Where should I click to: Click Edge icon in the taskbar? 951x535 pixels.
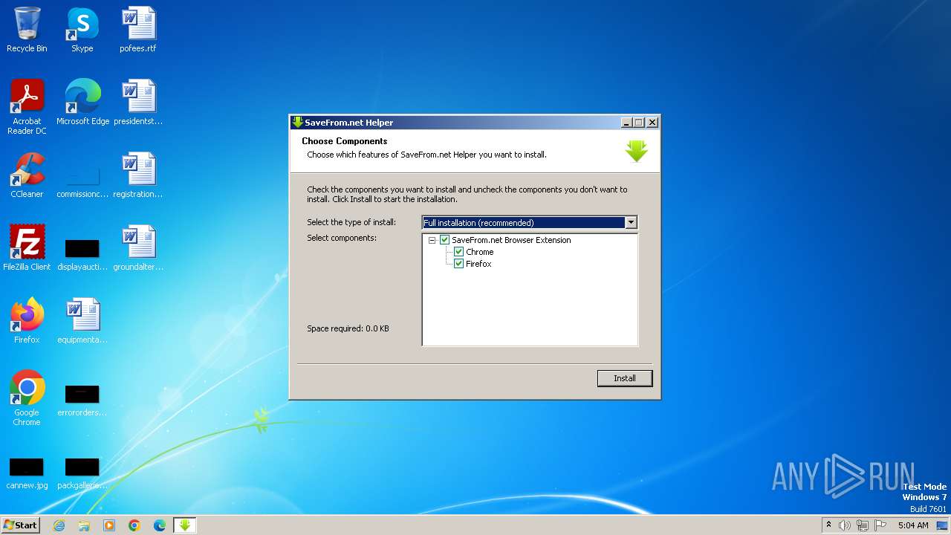click(160, 525)
